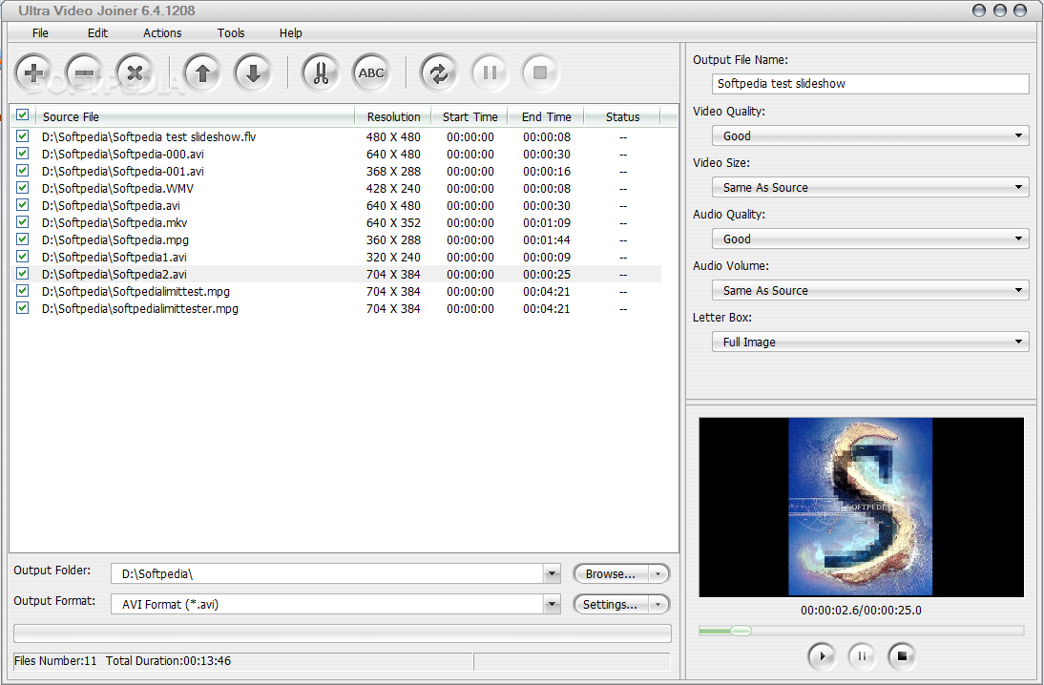Uncheck Softpedia.mkv checkbox
The width and height of the screenshot is (1044, 685).
23,221
